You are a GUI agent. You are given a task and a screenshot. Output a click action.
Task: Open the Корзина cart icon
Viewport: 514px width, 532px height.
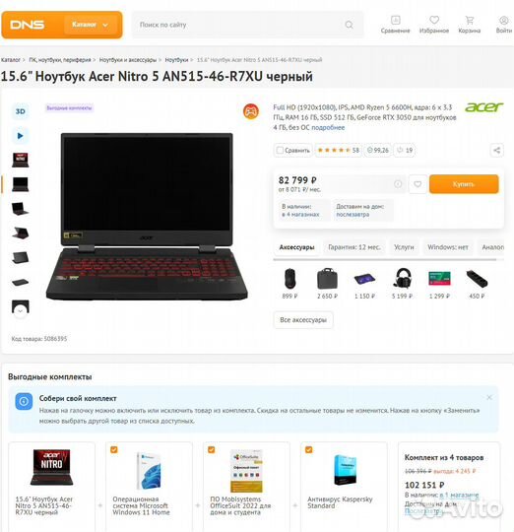470,20
